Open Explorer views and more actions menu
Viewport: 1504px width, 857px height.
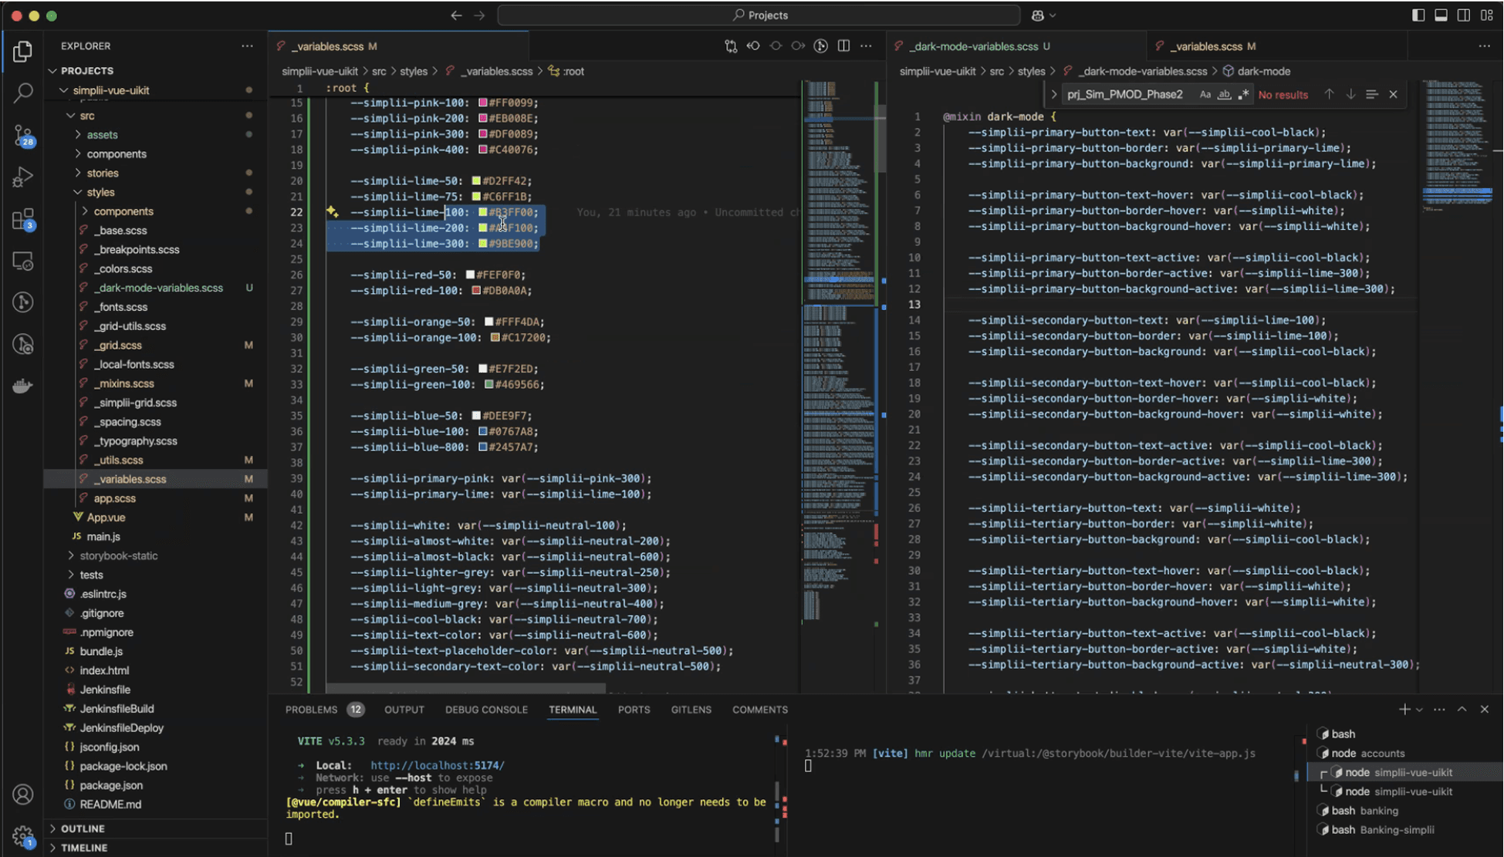pyautogui.click(x=247, y=46)
